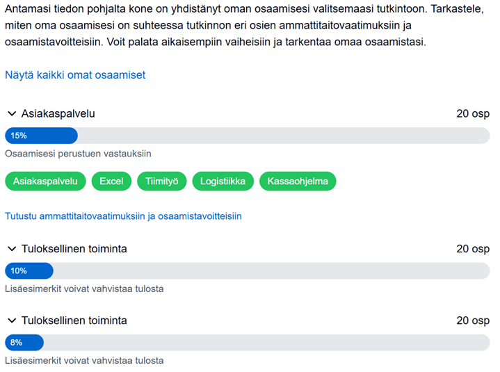Collapse the Asiakaspalvelu section chevron
500x372 pixels.
click(x=12, y=113)
